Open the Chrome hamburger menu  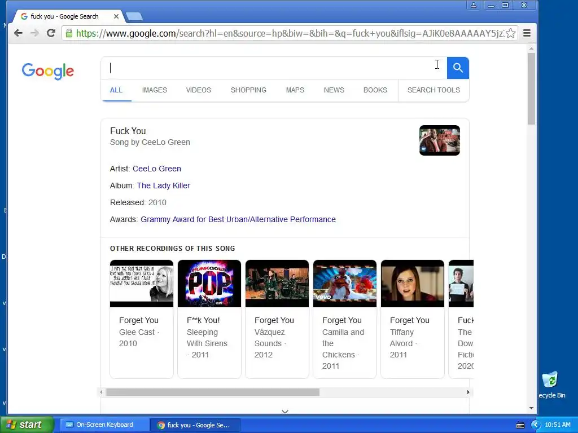527,33
